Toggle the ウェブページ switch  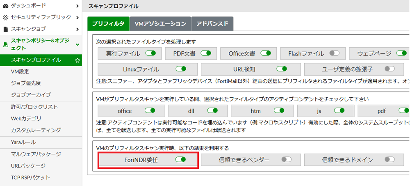(x=401, y=53)
